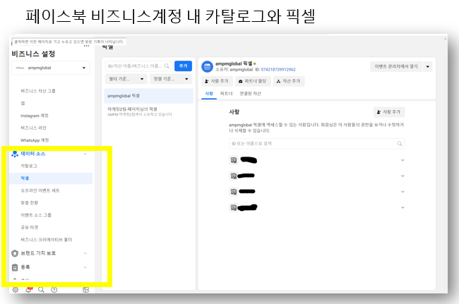Viewport: 459px width, 304px height.
Task: Focus the ID 또는 이름으로 검색 field
Action: (317, 143)
